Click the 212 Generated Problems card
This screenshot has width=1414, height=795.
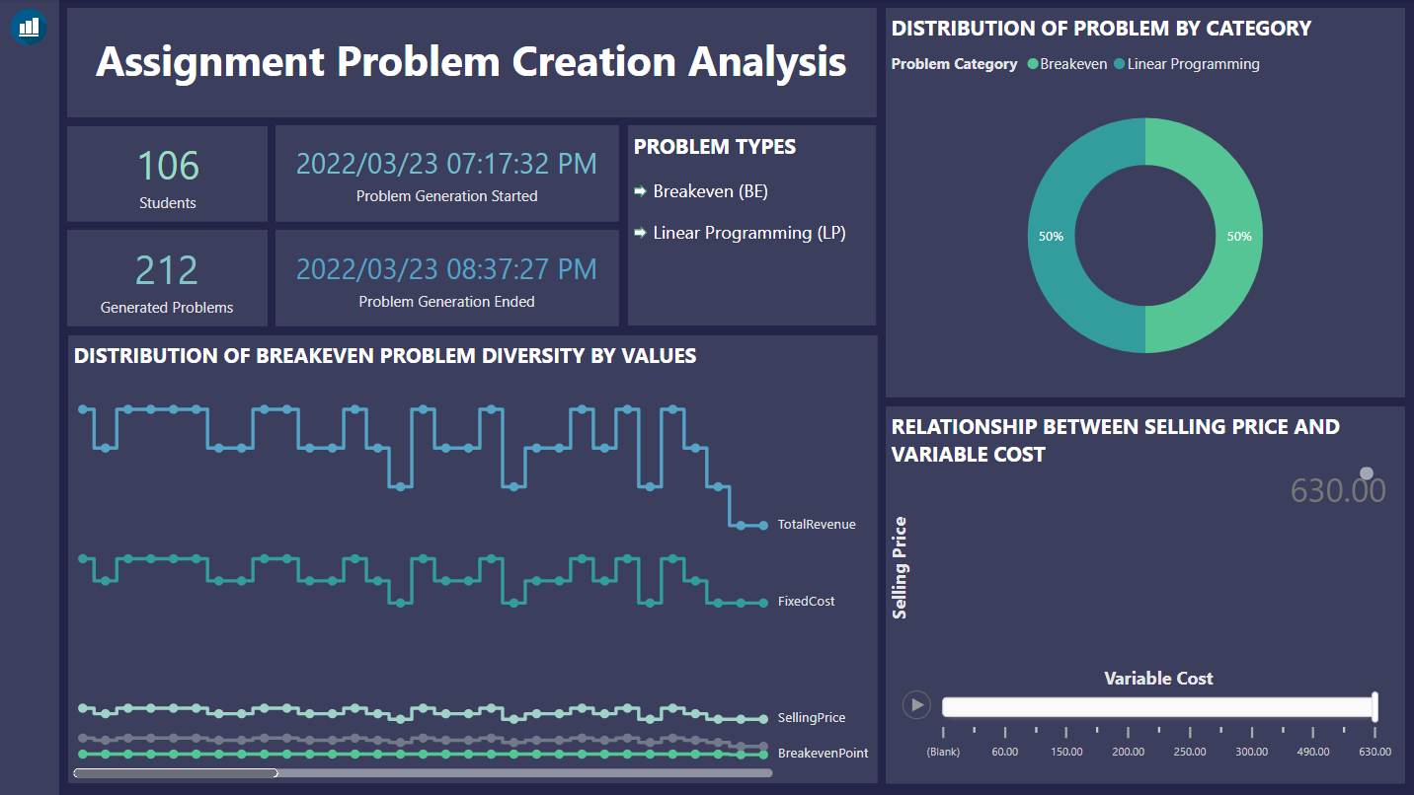[166, 277]
